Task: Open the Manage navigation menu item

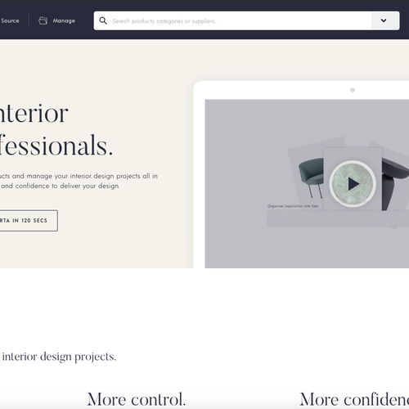Action: (x=64, y=20)
